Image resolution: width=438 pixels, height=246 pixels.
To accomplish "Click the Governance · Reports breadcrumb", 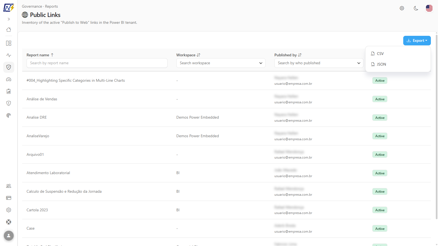I will pyautogui.click(x=40, y=6).
